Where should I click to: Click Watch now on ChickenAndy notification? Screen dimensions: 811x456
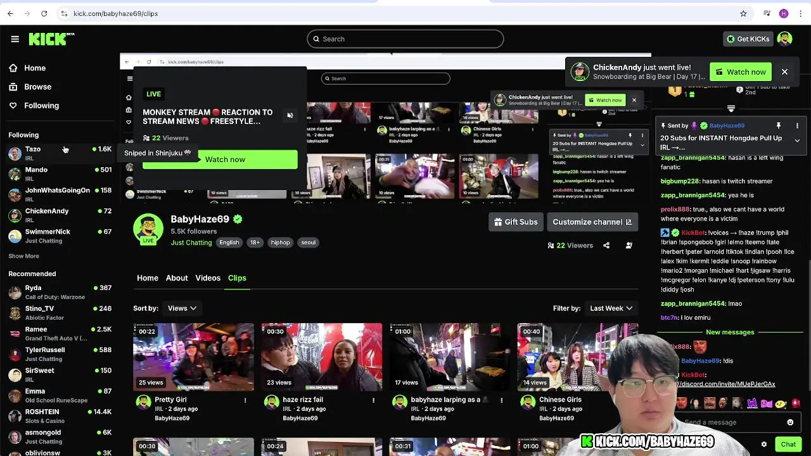(x=741, y=72)
